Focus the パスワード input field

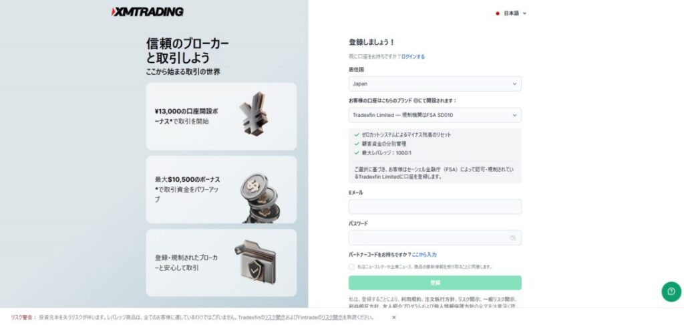(x=435, y=237)
